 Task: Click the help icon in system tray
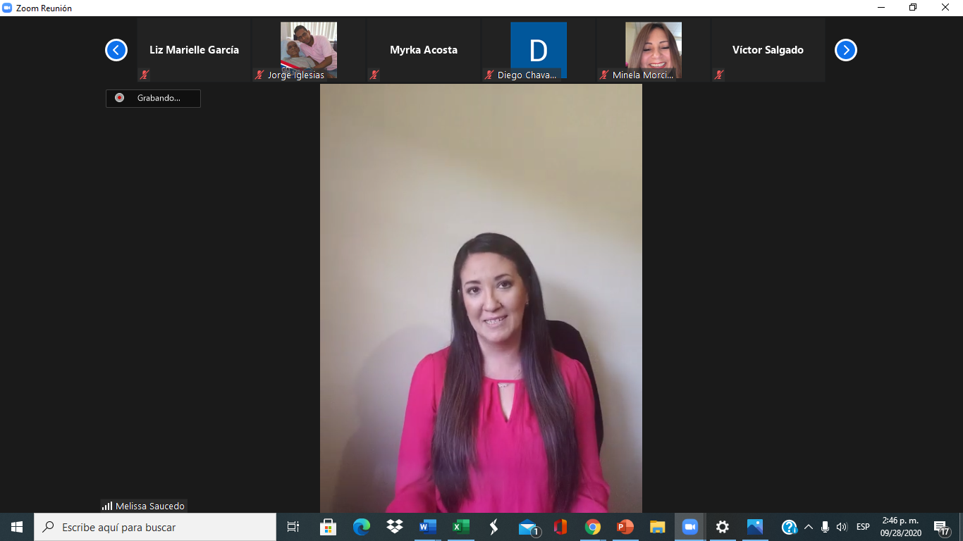(790, 527)
